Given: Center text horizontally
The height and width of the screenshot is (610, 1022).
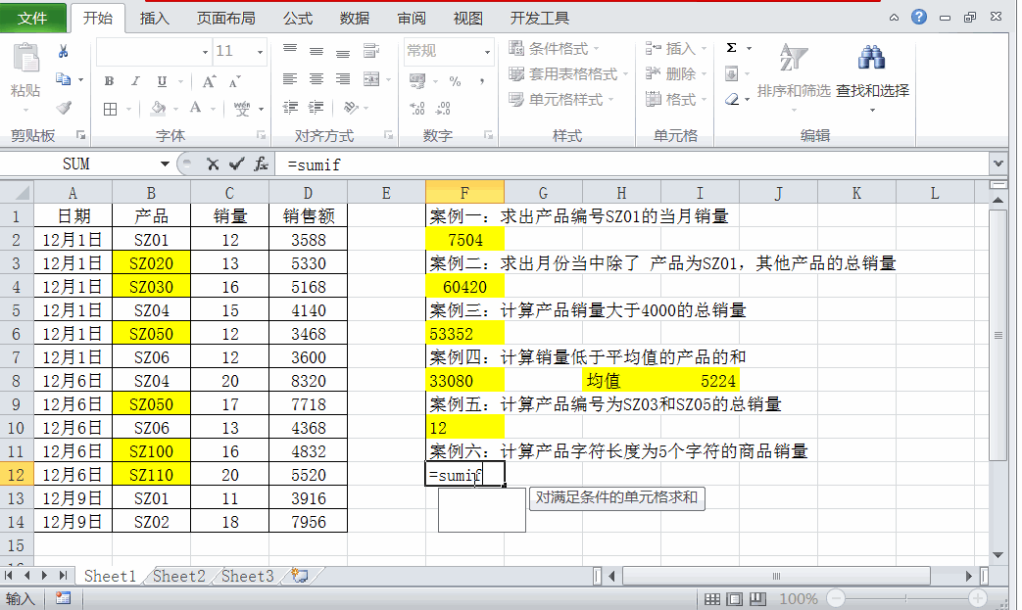Looking at the screenshot, I should tap(316, 79).
